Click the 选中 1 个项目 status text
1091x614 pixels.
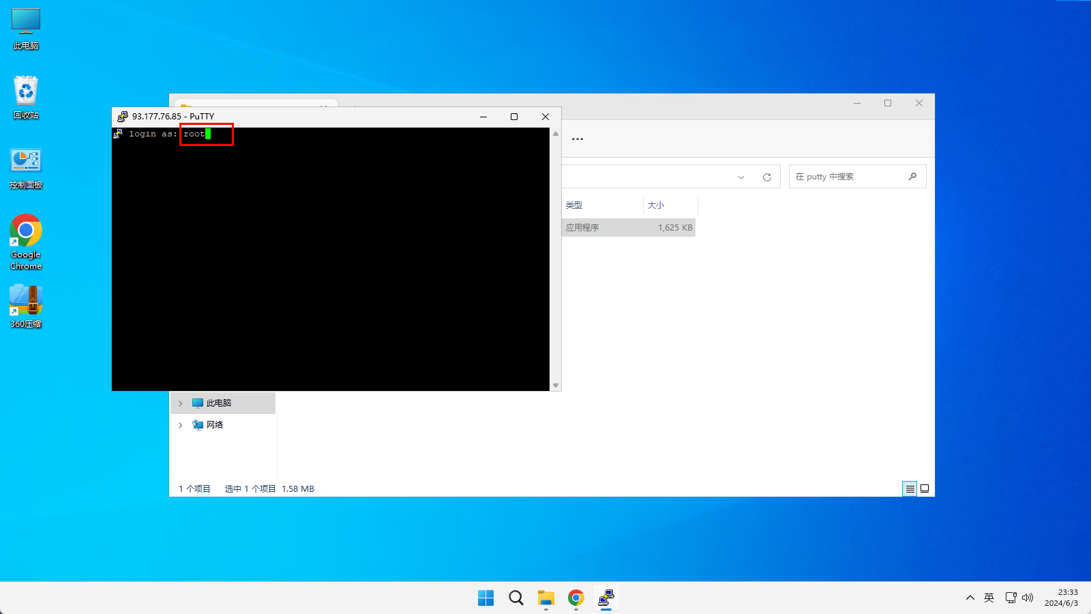pyautogui.click(x=250, y=489)
